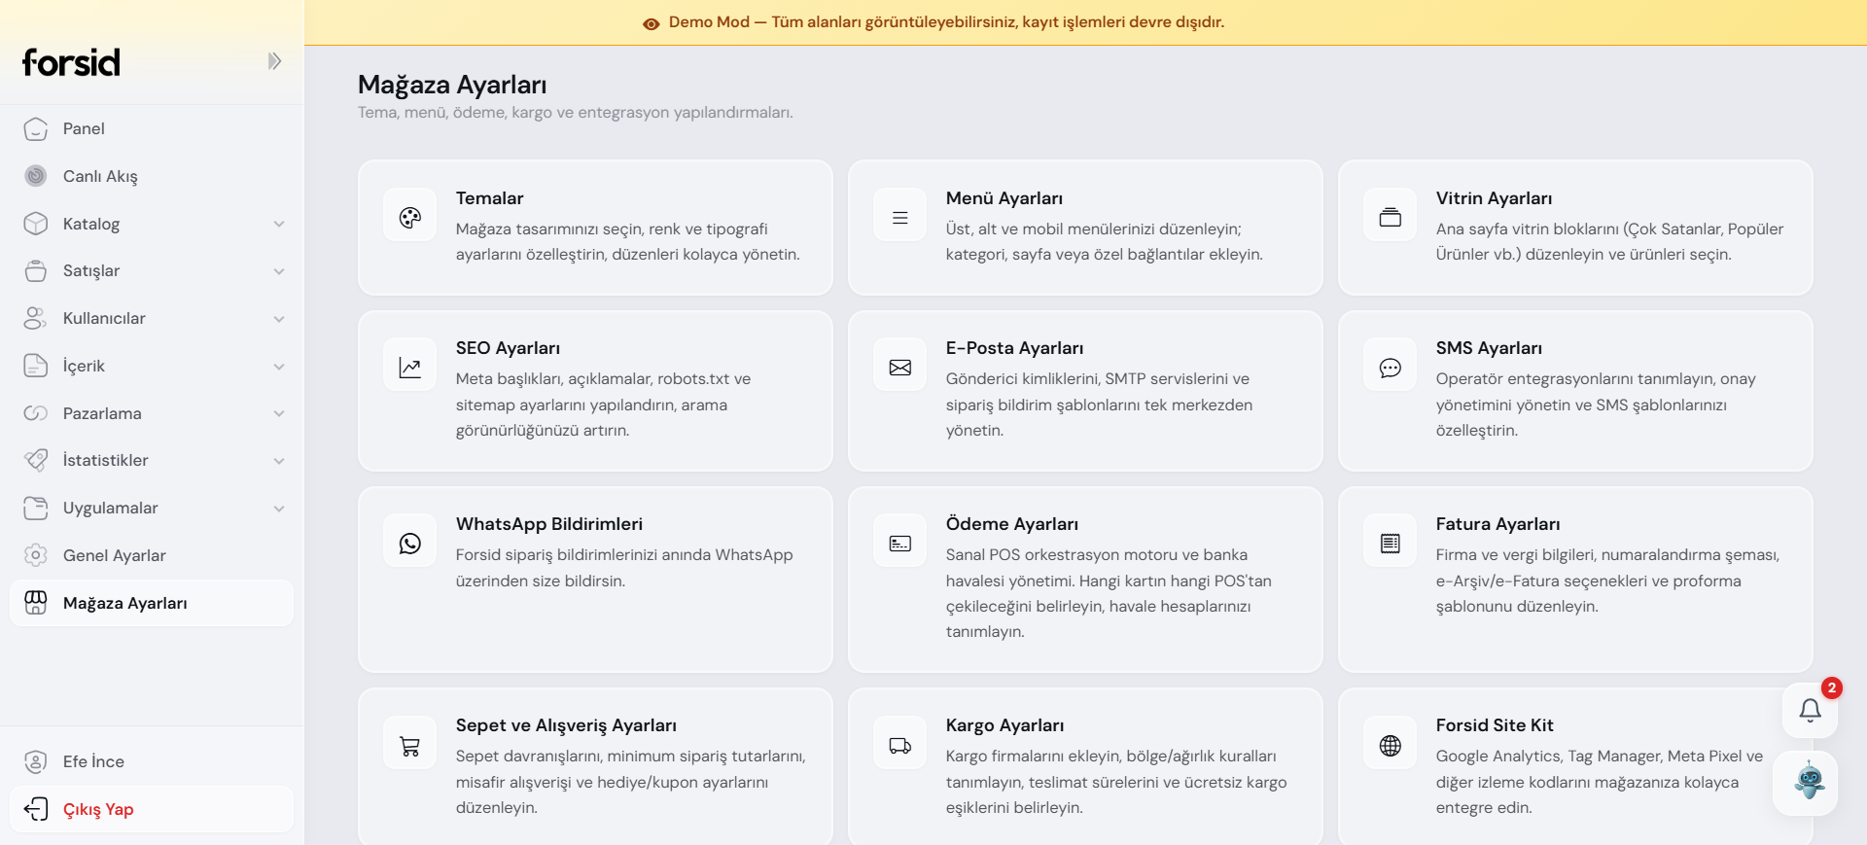Click the Sepet ve Alışveriş cart icon

tap(410, 746)
